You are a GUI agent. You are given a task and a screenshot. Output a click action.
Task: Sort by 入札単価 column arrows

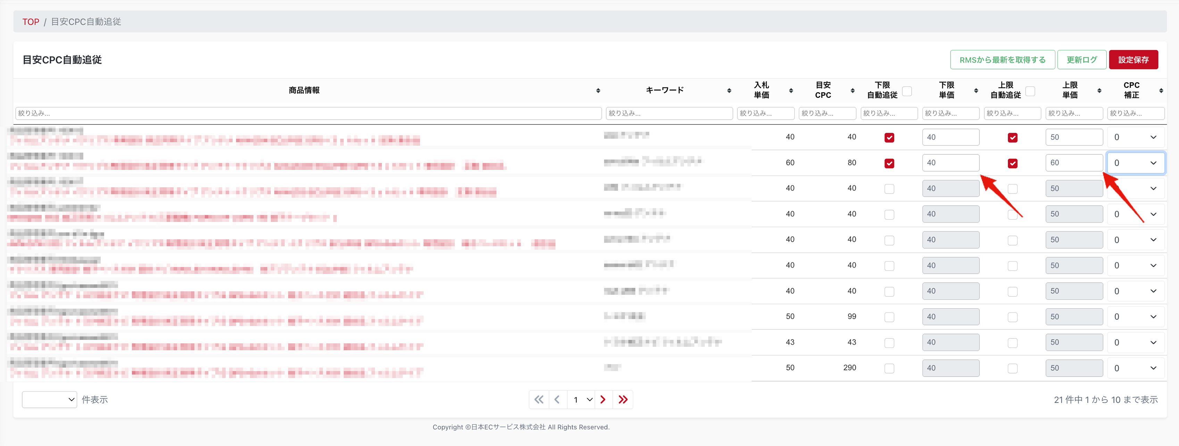[x=791, y=91]
